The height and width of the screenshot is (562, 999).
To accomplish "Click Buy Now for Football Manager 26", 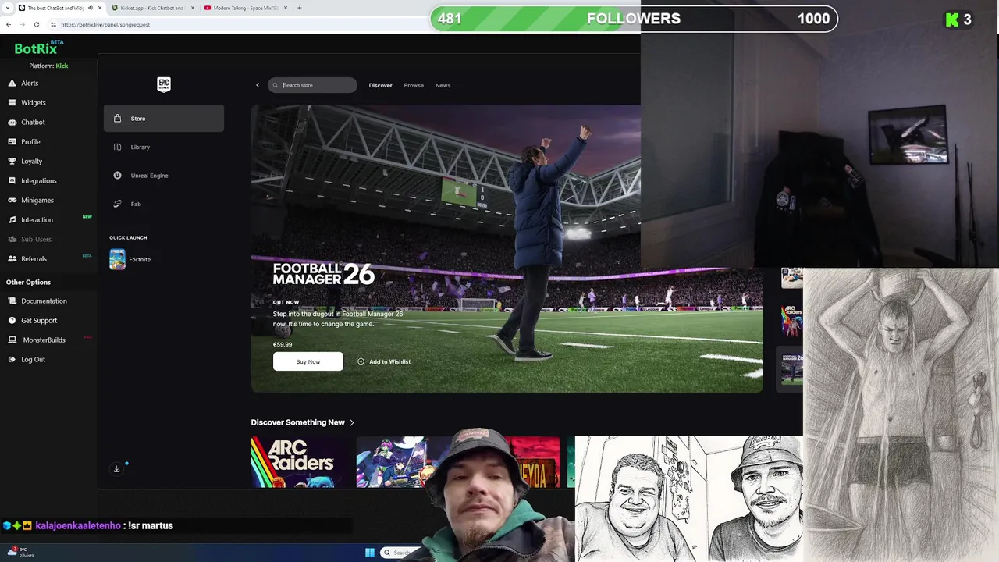I will (308, 361).
